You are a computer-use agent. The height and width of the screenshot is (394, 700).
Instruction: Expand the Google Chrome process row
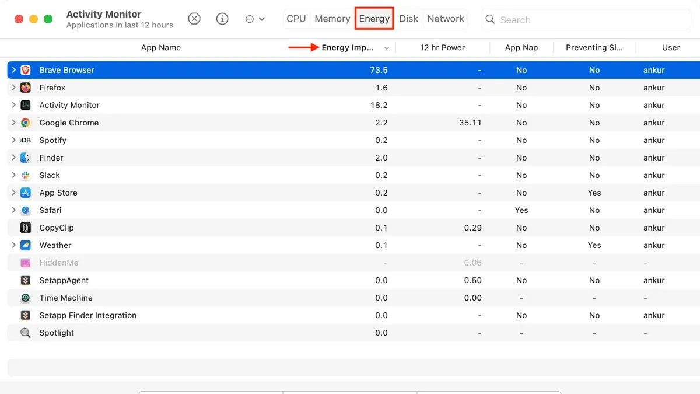pos(13,123)
